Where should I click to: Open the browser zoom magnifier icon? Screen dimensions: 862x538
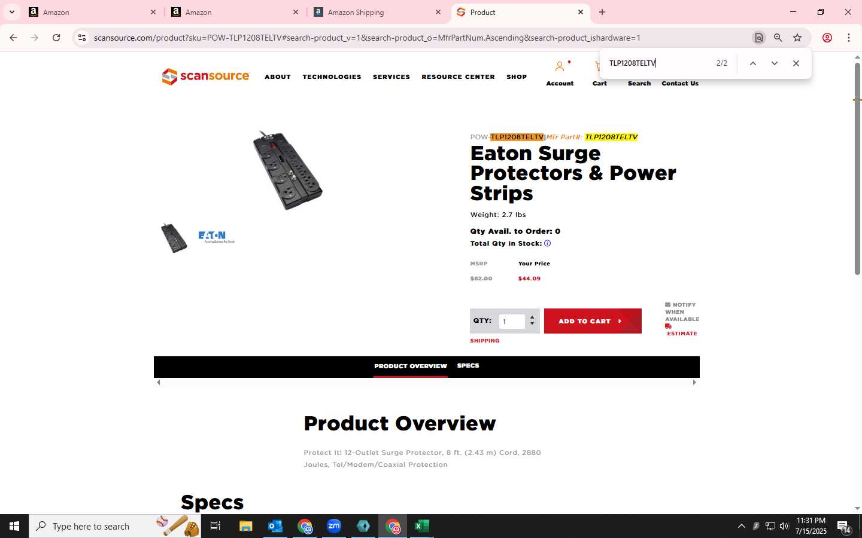pos(778,38)
